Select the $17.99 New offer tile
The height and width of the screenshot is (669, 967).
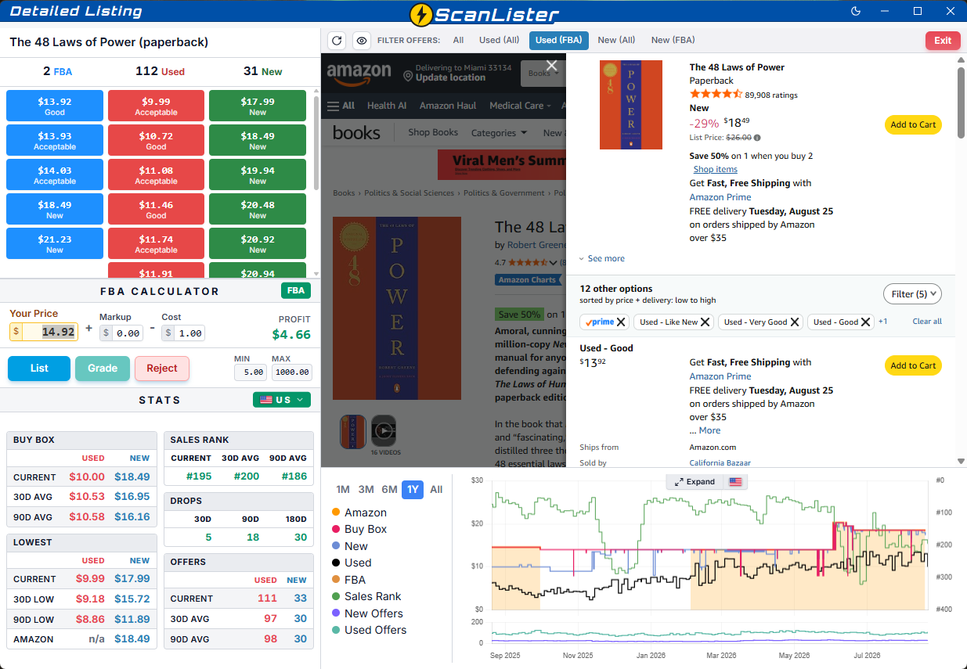pyautogui.click(x=258, y=106)
